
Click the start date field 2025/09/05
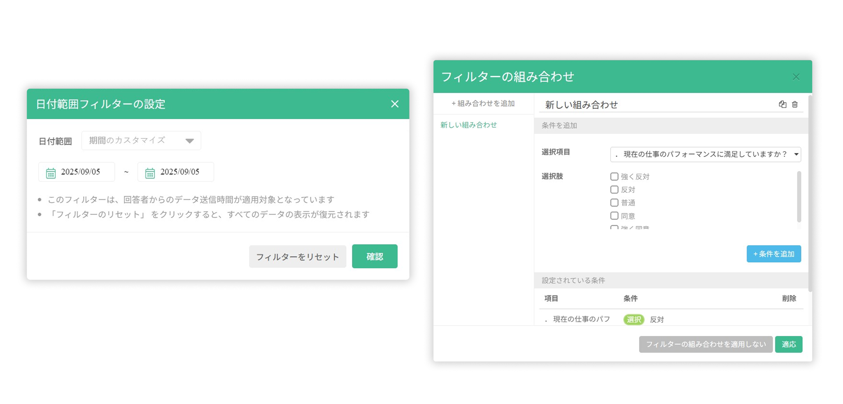[x=77, y=172]
